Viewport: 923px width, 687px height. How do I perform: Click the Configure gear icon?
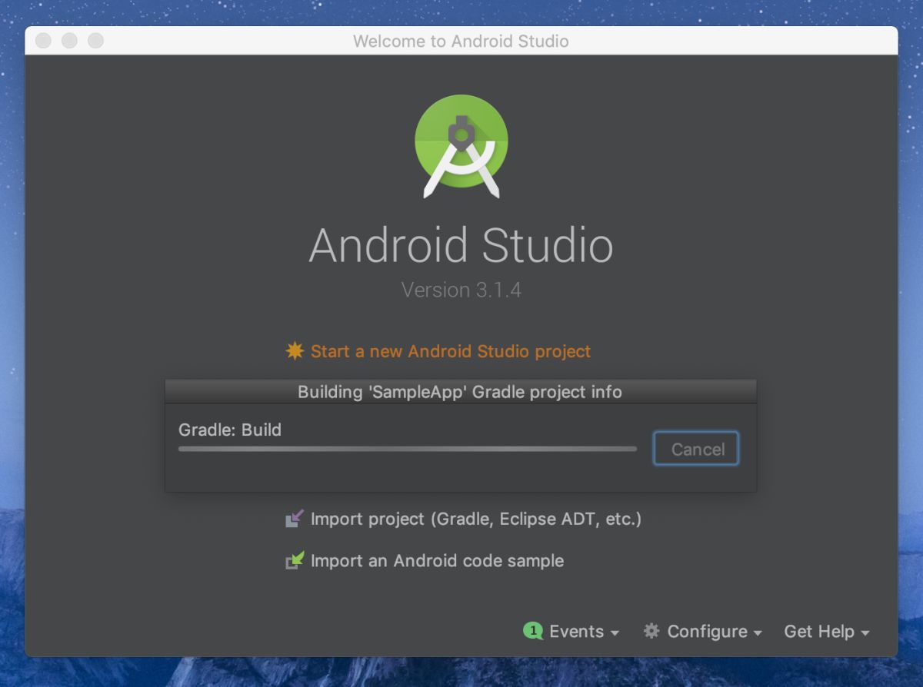click(x=651, y=631)
